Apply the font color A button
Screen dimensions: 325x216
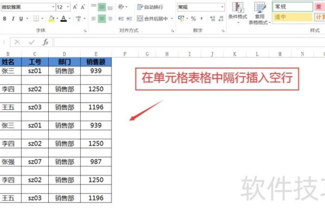click(x=63, y=18)
